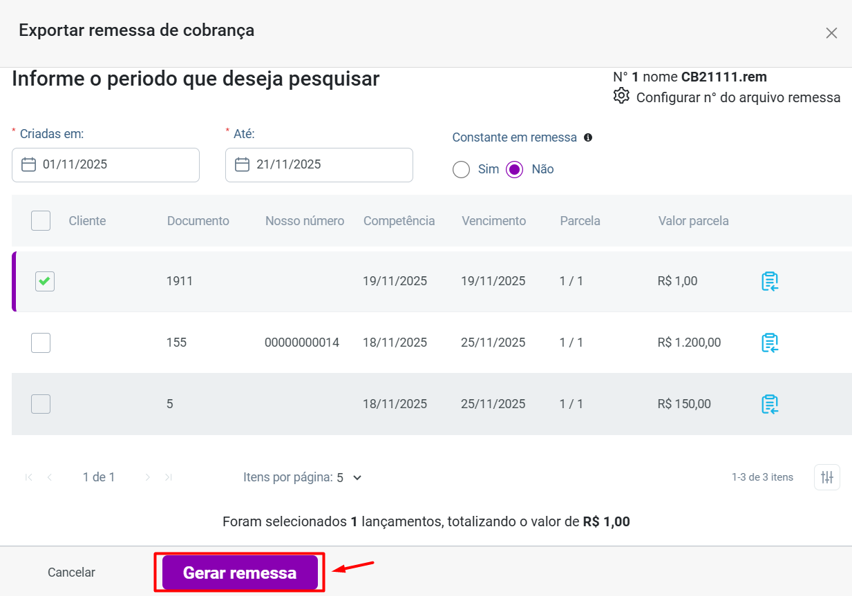Sort by Valor parcela column header

[x=694, y=221]
